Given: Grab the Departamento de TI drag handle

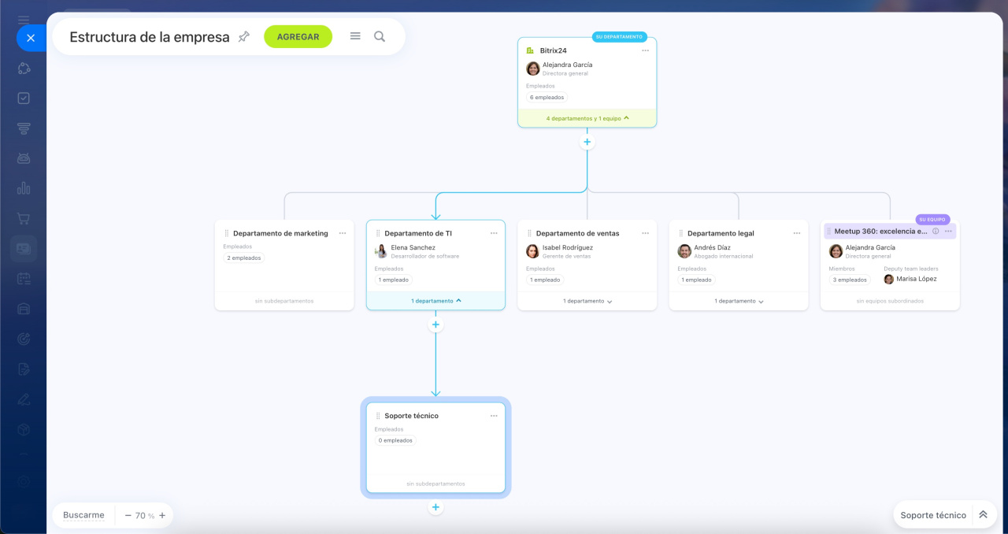Looking at the screenshot, I should coord(378,233).
